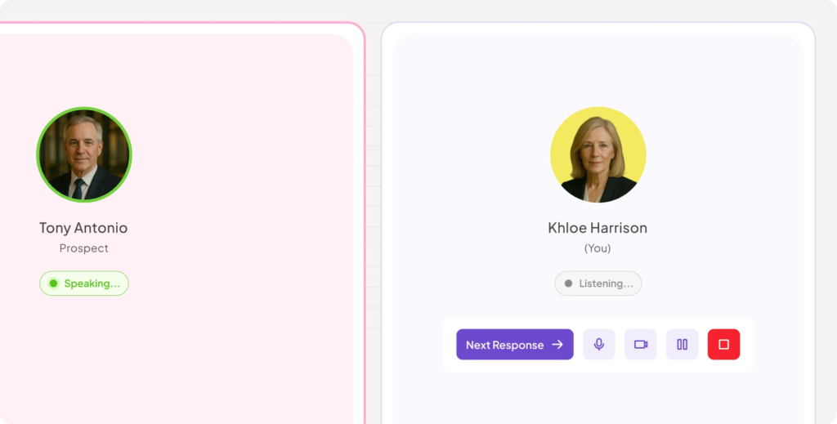Viewport: 837px width, 424px height.
Task: Click the green Speaking… status pill
Action: [84, 283]
